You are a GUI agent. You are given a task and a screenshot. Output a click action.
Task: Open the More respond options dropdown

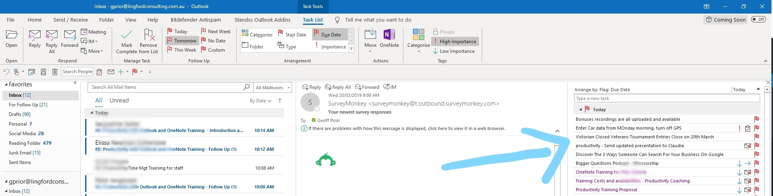[x=92, y=51]
